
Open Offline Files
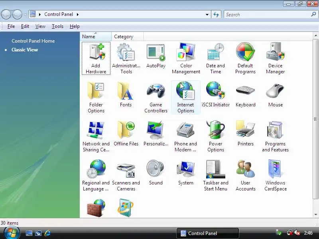coord(126,133)
